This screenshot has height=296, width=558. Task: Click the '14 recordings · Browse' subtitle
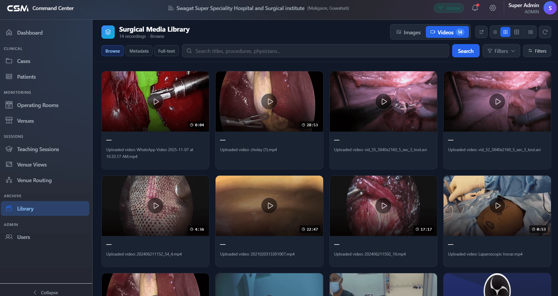click(x=142, y=36)
